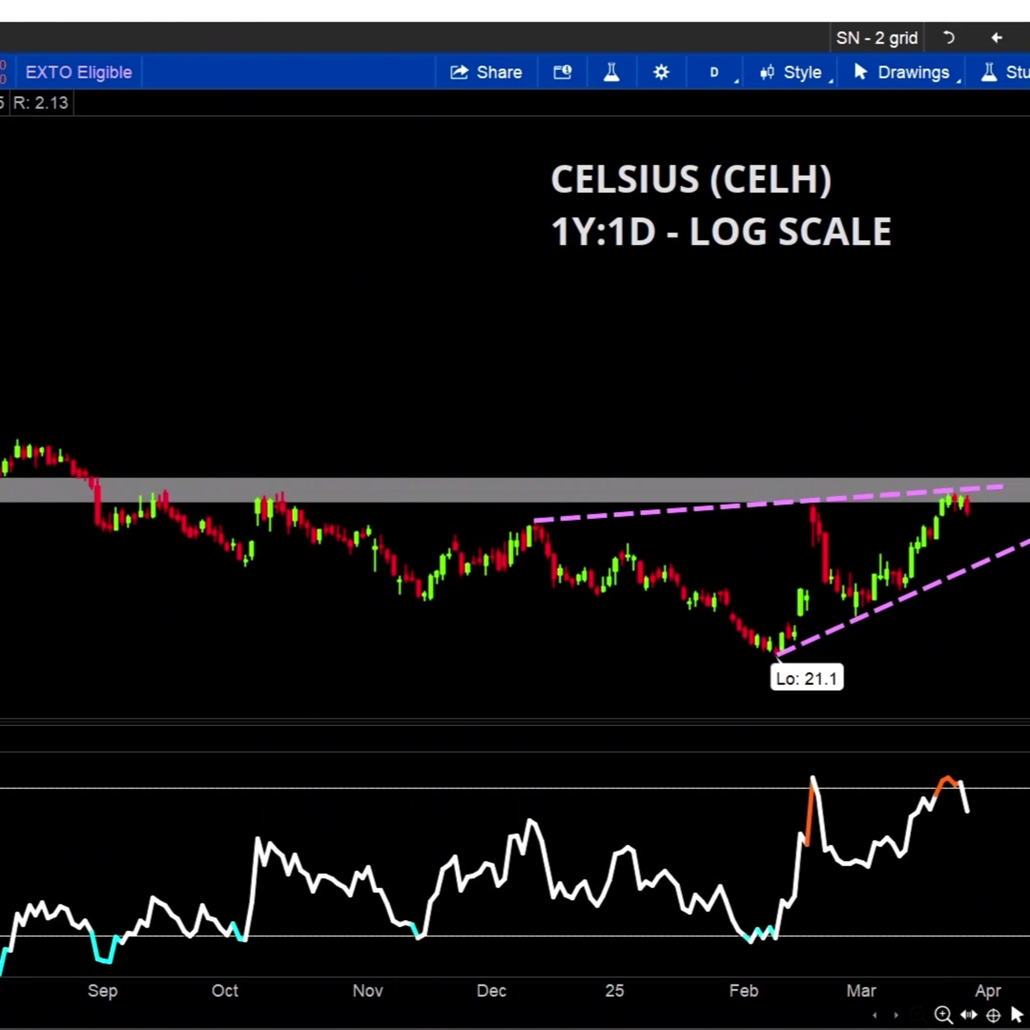Screen dimensions: 1030x1030
Task: Click the dimmed zoom-out magnifier icon
Action: (x=918, y=1014)
